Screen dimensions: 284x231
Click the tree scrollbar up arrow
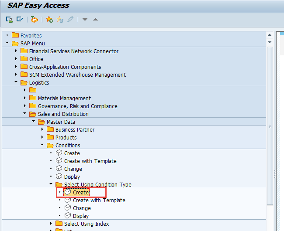point(270,35)
